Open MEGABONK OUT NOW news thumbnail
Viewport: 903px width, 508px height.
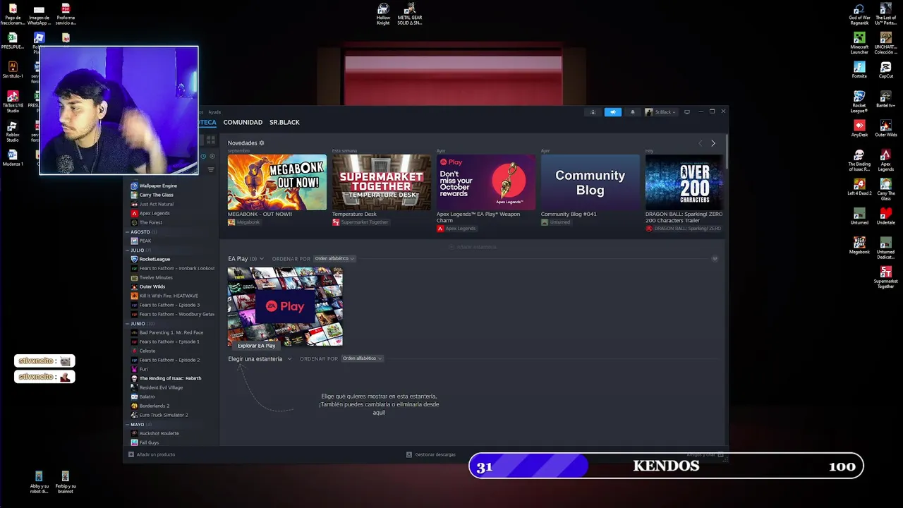click(277, 182)
